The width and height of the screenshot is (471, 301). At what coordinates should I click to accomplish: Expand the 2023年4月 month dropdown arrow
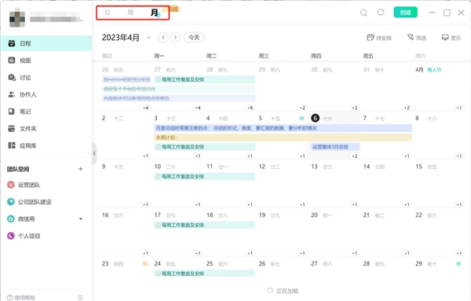click(x=148, y=38)
